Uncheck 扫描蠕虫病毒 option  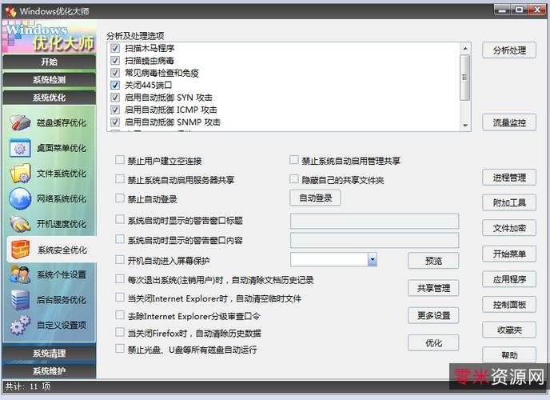click(x=115, y=60)
